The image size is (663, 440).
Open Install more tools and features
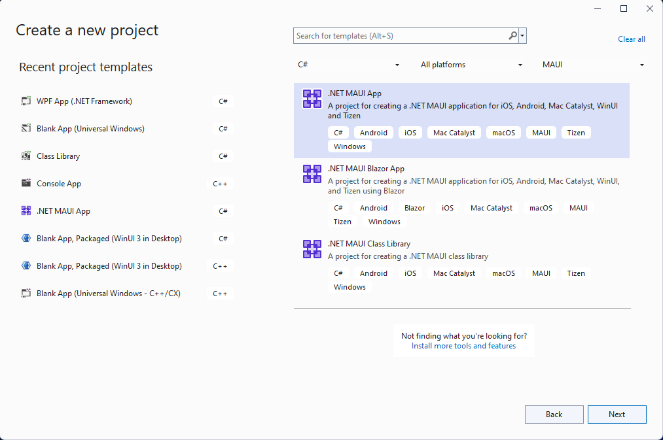(463, 345)
